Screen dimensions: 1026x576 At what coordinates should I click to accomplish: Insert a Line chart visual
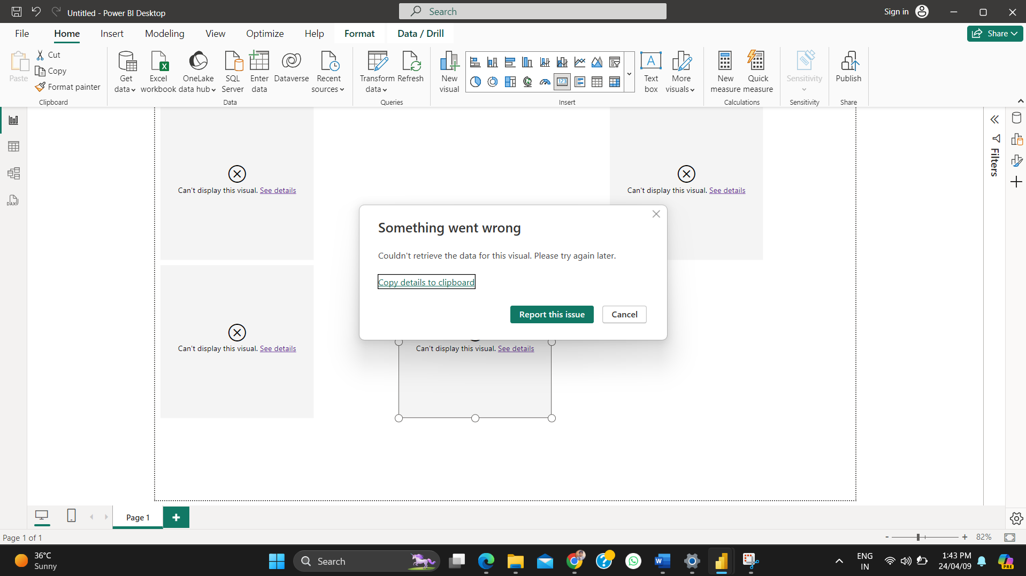click(x=580, y=63)
